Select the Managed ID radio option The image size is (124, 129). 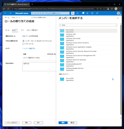pyautogui.click(x=23, y=44)
